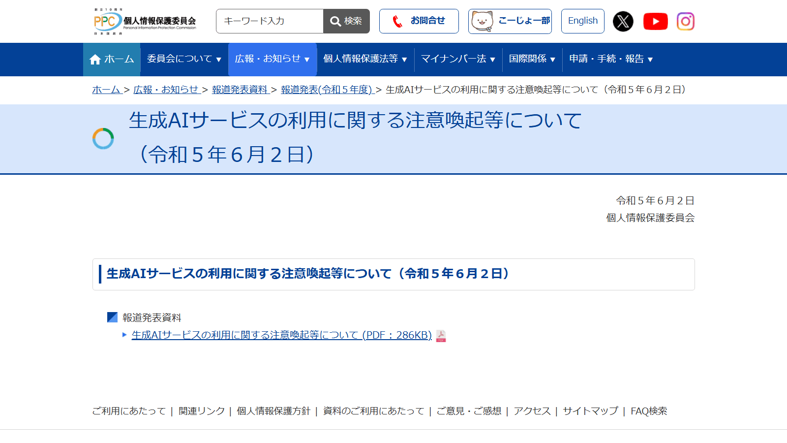Switch to the English site version

pyautogui.click(x=583, y=21)
